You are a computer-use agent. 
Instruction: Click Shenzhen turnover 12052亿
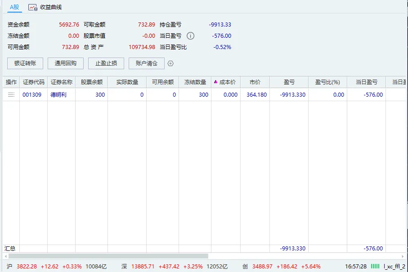(217, 267)
